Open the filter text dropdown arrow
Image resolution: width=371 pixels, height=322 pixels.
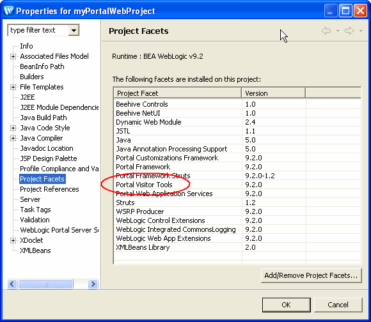click(74, 30)
